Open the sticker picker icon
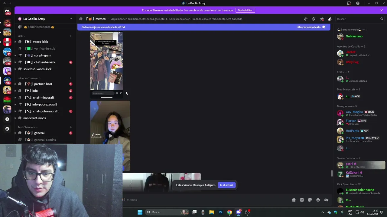This screenshot has height=217, width=387. click(x=310, y=200)
